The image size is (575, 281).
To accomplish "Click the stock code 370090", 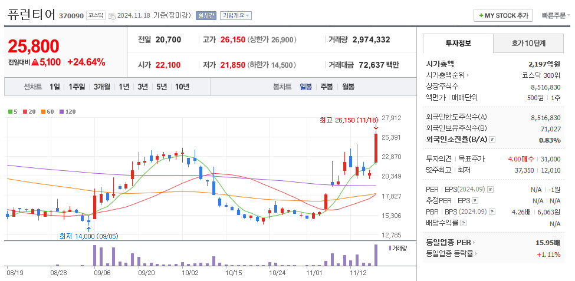I will [x=71, y=16].
